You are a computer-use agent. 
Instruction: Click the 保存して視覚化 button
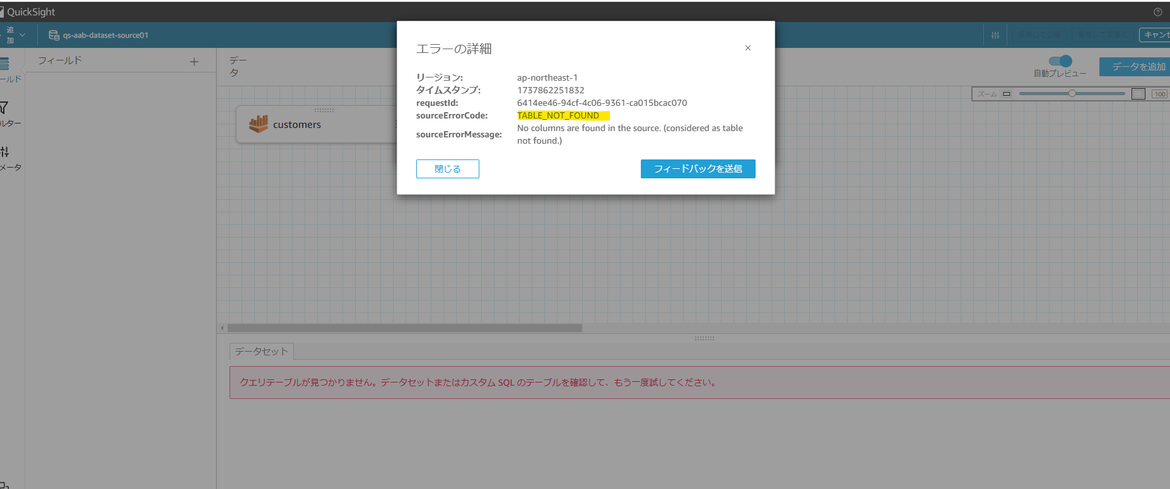click(x=1102, y=35)
